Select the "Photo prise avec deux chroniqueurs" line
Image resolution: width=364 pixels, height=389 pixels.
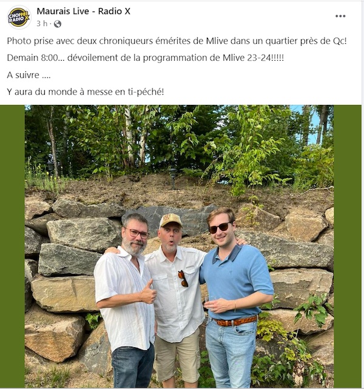coord(177,41)
